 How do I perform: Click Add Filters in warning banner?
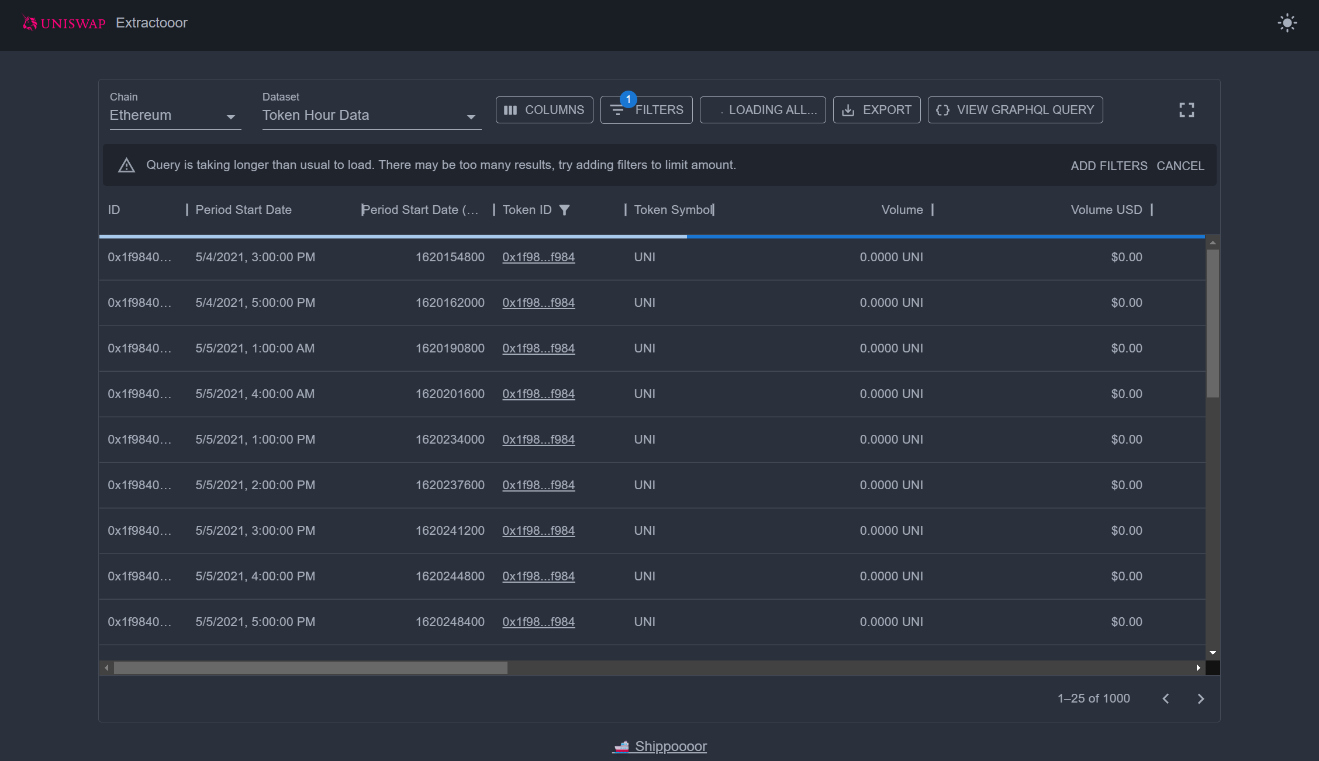1109,166
